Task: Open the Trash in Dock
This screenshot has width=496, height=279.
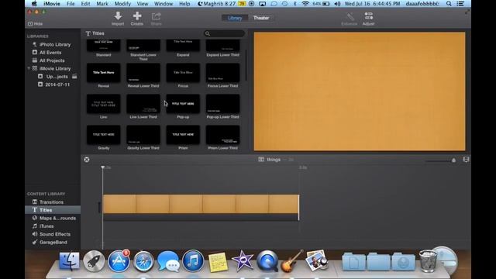Action: click(x=428, y=261)
